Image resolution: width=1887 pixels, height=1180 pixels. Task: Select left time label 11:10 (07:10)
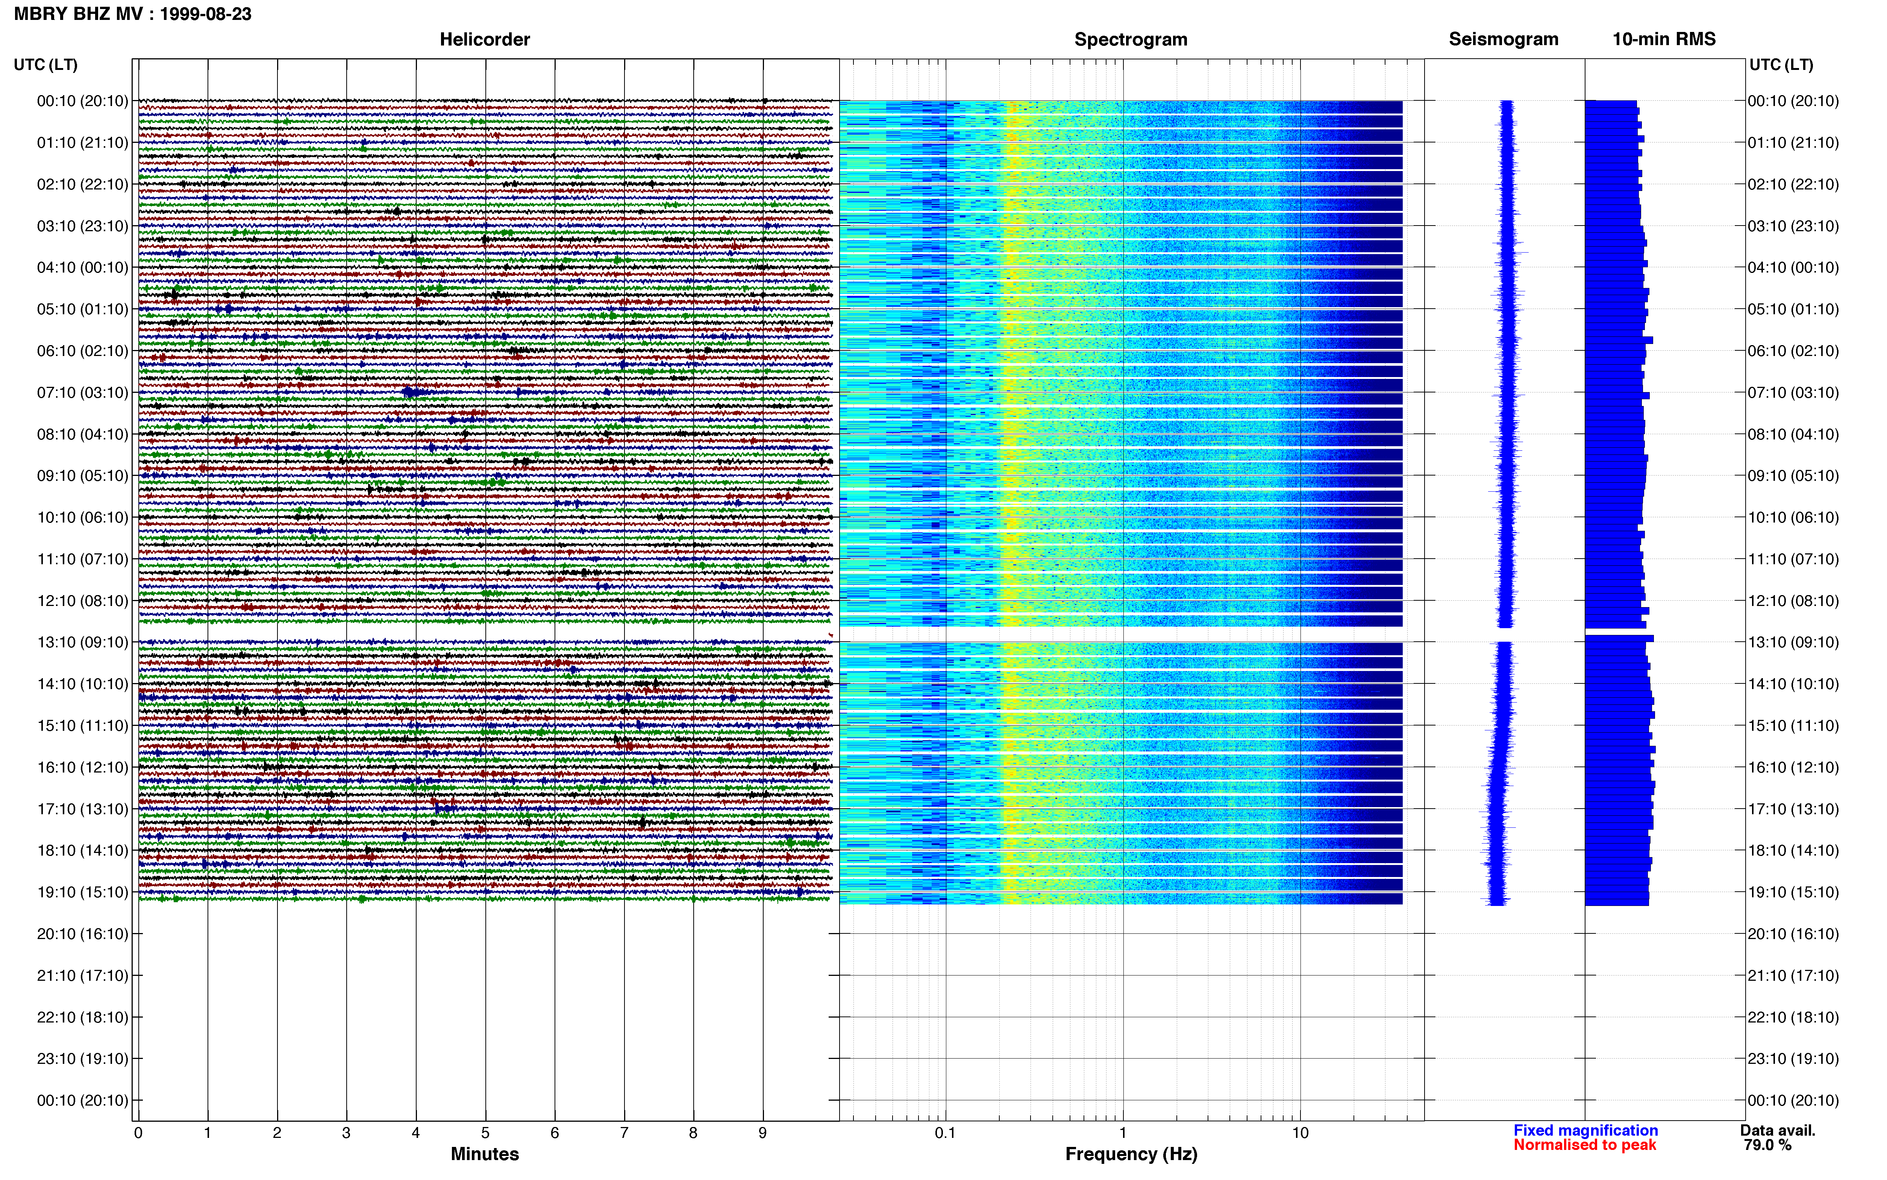83,559
